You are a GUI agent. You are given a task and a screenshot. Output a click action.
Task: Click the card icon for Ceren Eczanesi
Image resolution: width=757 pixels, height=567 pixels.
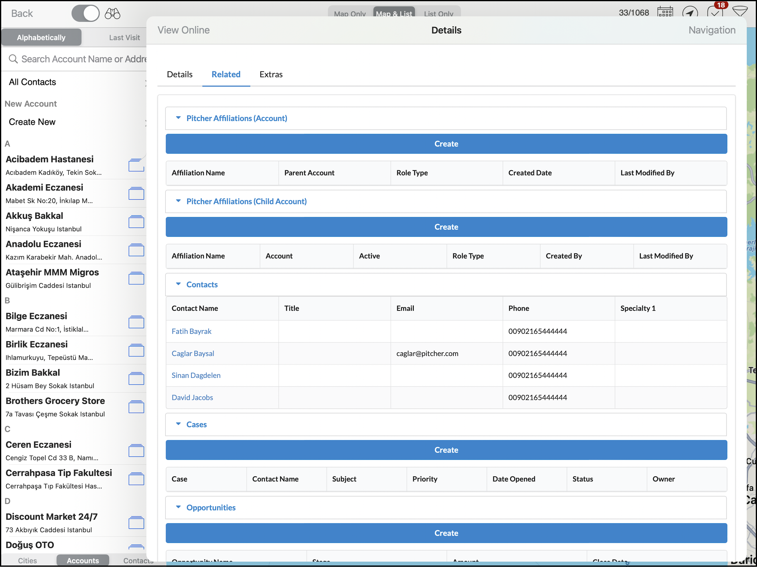(136, 451)
